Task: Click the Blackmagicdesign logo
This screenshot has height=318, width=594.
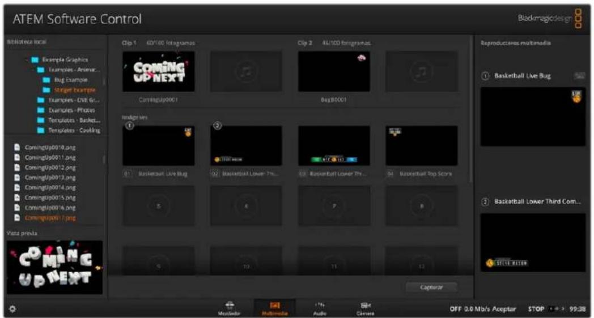Action: click(550, 18)
